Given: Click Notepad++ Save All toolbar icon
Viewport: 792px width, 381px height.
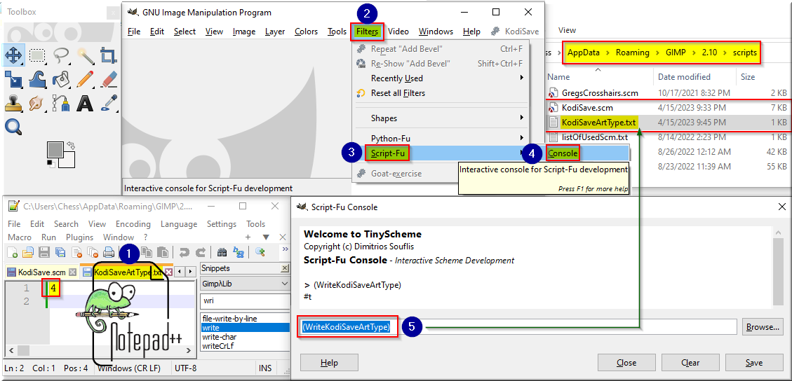Looking at the screenshot, I should click(60, 253).
